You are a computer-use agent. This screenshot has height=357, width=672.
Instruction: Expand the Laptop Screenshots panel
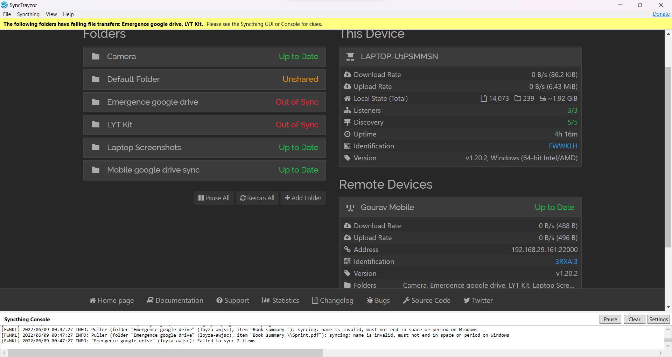click(204, 148)
